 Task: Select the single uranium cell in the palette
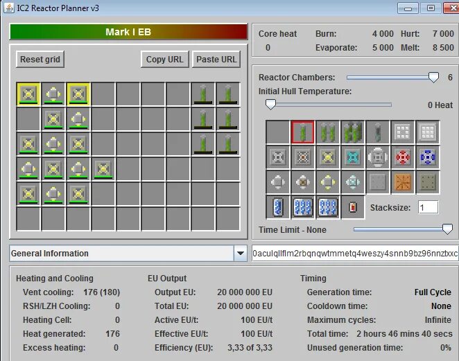303,132
